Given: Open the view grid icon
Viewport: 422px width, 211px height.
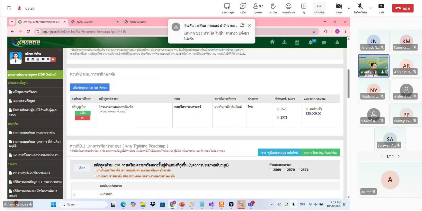Looking at the screenshot, I should pyautogui.click(x=304, y=6).
